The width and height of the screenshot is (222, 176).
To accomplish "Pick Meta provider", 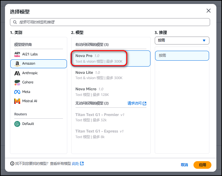I will coord(38,92).
